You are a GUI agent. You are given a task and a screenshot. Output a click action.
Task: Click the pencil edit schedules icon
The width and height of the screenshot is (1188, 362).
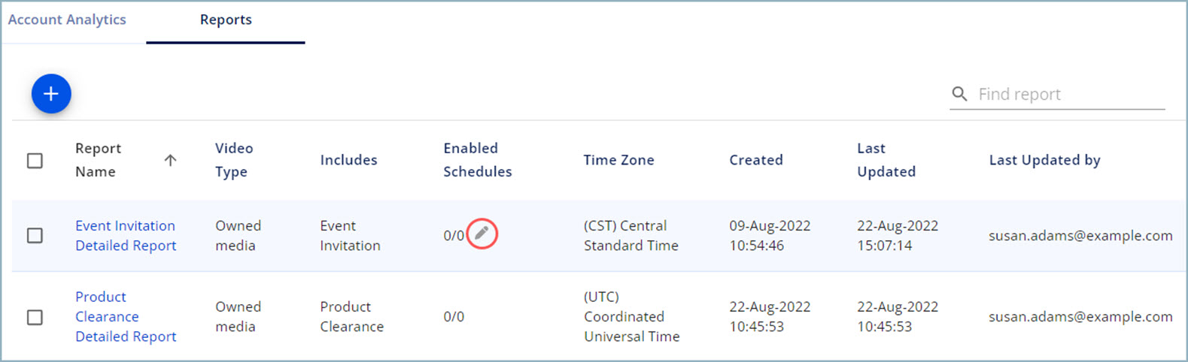pyautogui.click(x=482, y=234)
